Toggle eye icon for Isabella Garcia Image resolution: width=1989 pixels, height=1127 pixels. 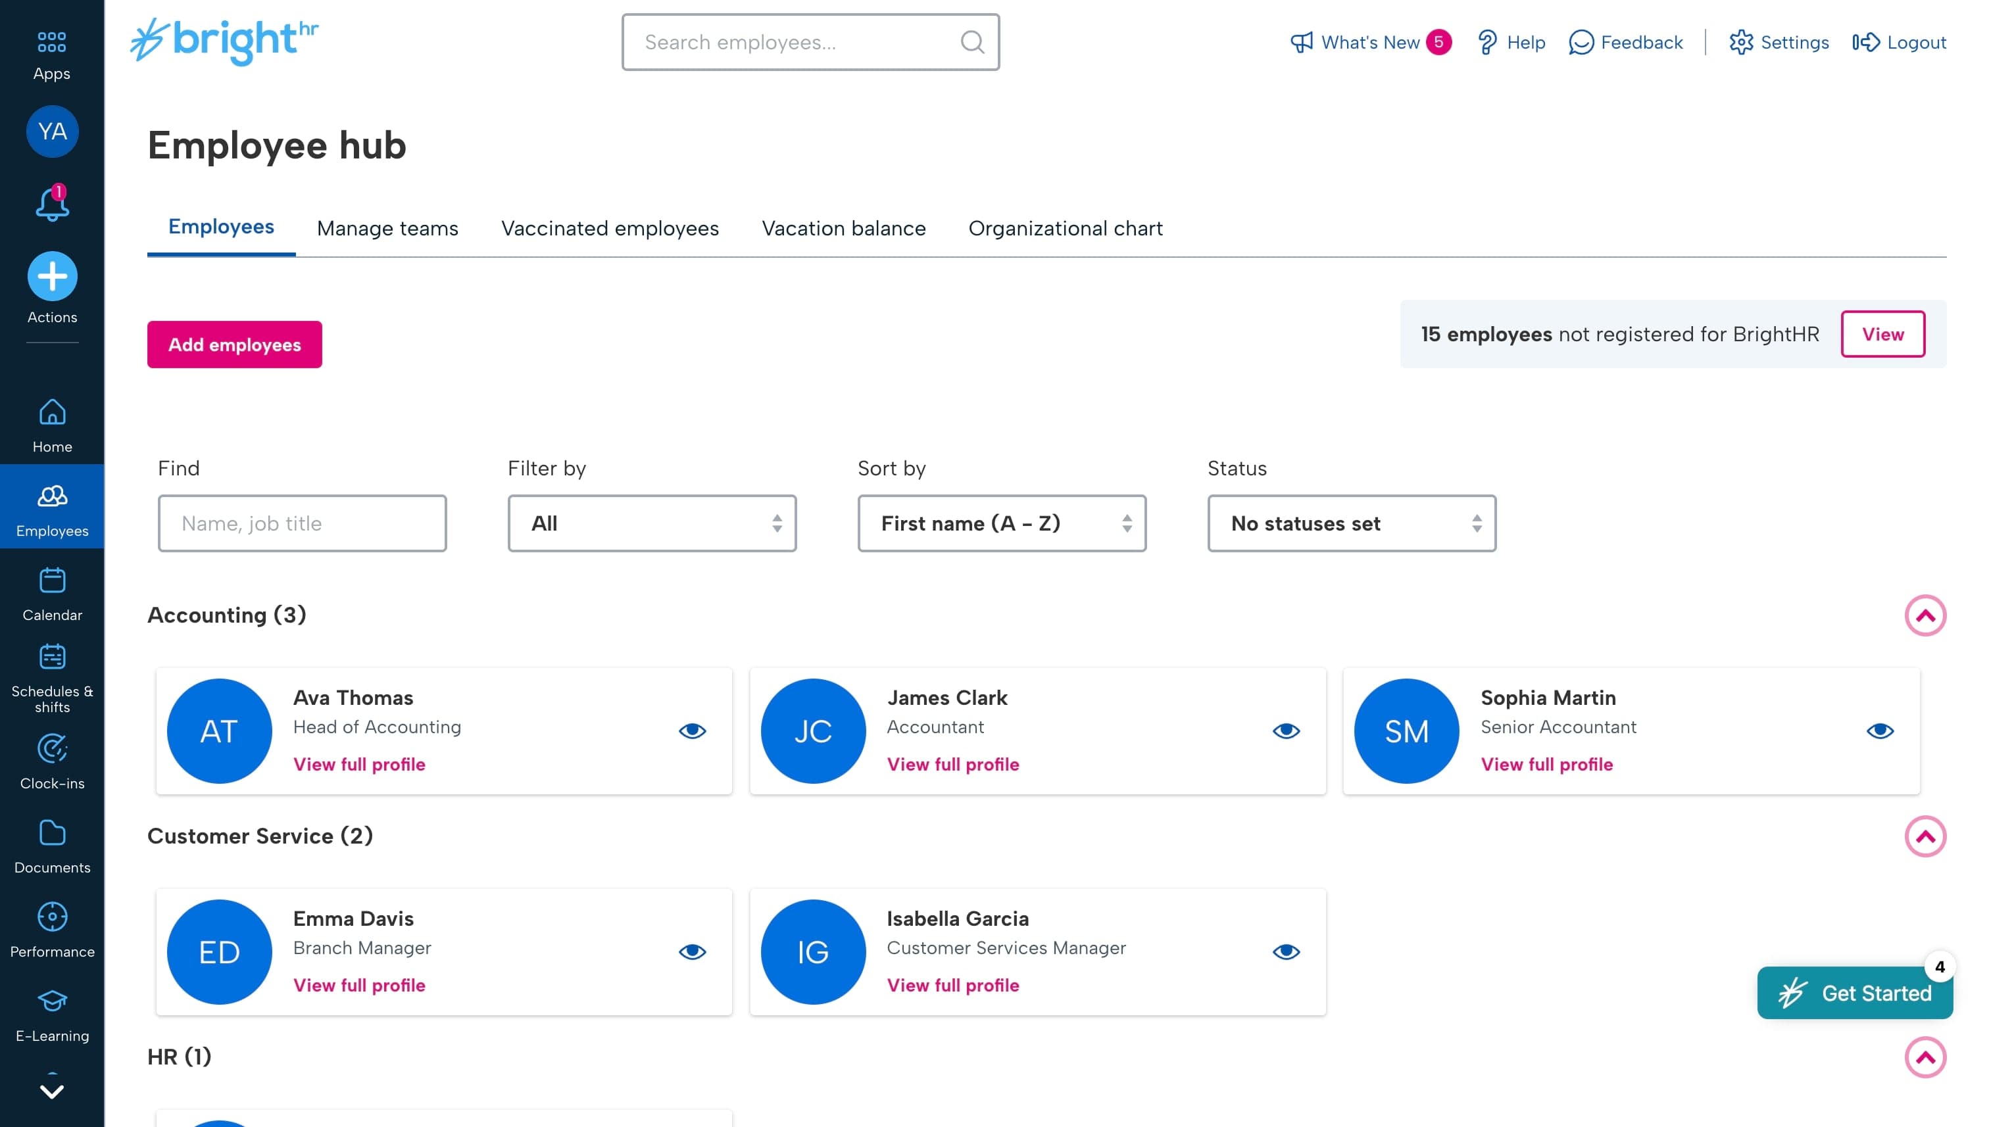(x=1286, y=951)
